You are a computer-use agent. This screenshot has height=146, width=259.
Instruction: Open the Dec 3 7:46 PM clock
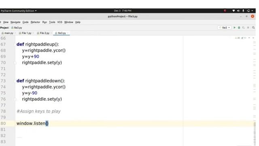(123, 11)
